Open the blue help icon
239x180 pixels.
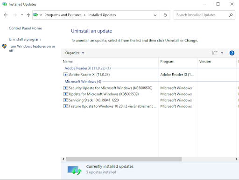pos(232,53)
